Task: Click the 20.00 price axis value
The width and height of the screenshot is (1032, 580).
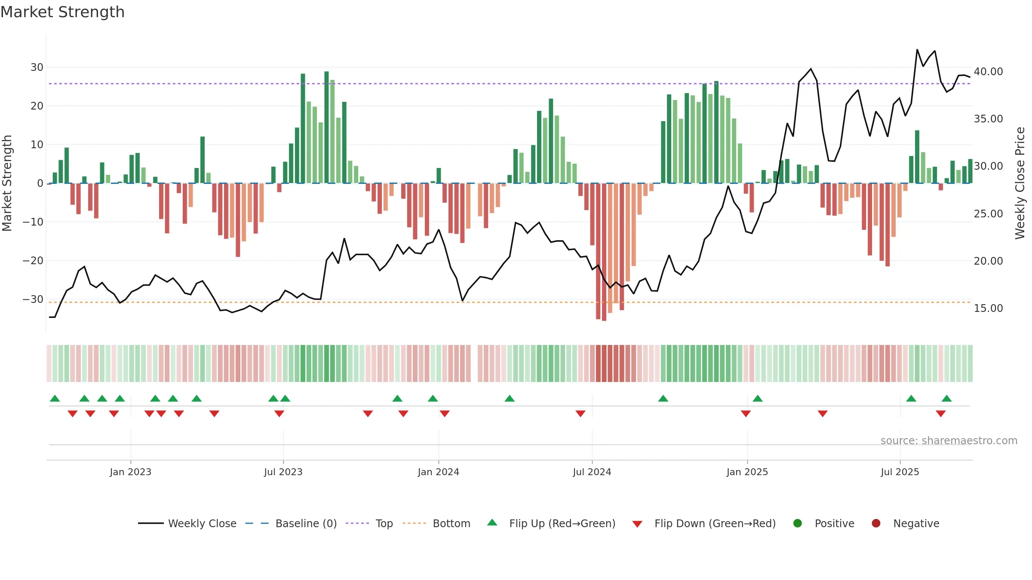Action: 989,261
